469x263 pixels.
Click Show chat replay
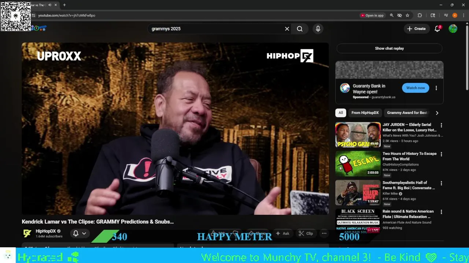pyautogui.click(x=389, y=48)
